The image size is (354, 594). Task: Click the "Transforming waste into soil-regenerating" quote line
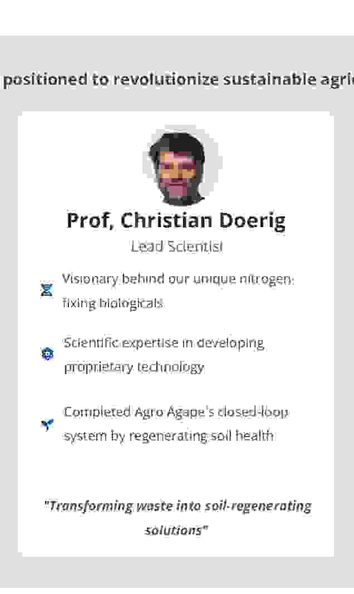(178, 506)
